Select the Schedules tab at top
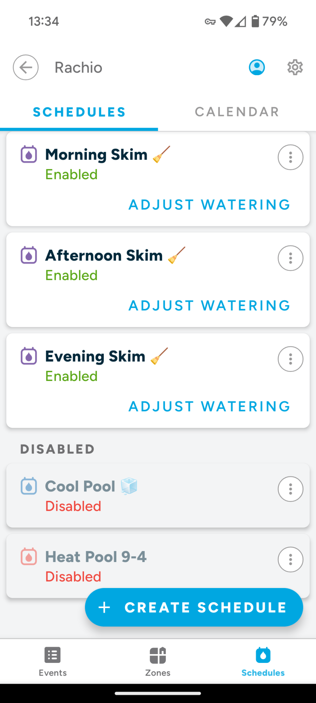Image resolution: width=316 pixels, height=703 pixels. pyautogui.click(x=79, y=112)
